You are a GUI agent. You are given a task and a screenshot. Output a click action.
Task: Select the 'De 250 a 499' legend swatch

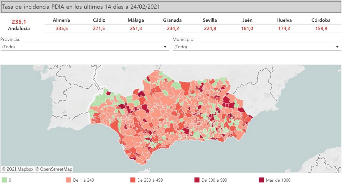(133, 180)
